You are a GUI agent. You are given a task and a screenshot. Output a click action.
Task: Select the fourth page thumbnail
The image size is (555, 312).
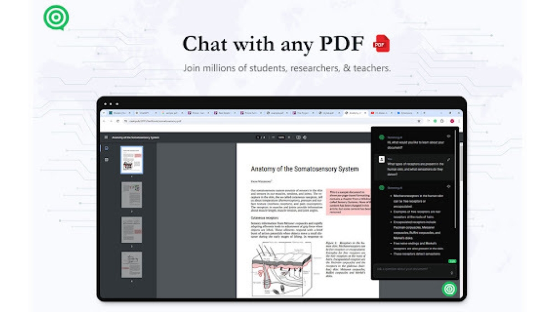(x=132, y=264)
